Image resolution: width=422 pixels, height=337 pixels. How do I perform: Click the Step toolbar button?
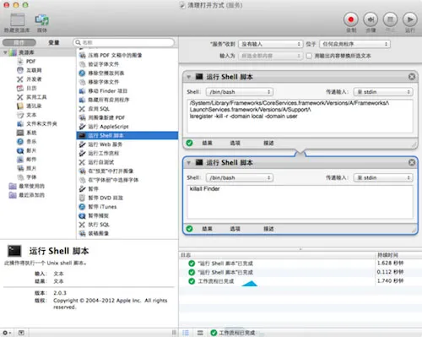pyautogui.click(x=371, y=19)
